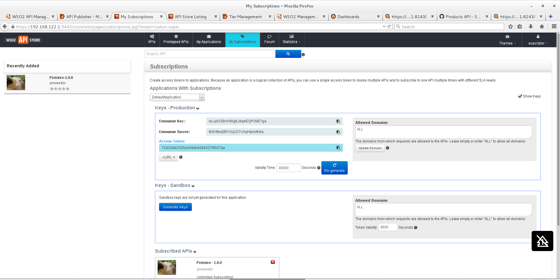Go to Firefox home page
The width and height of the screenshot is (560, 280).
click(x=542, y=27)
